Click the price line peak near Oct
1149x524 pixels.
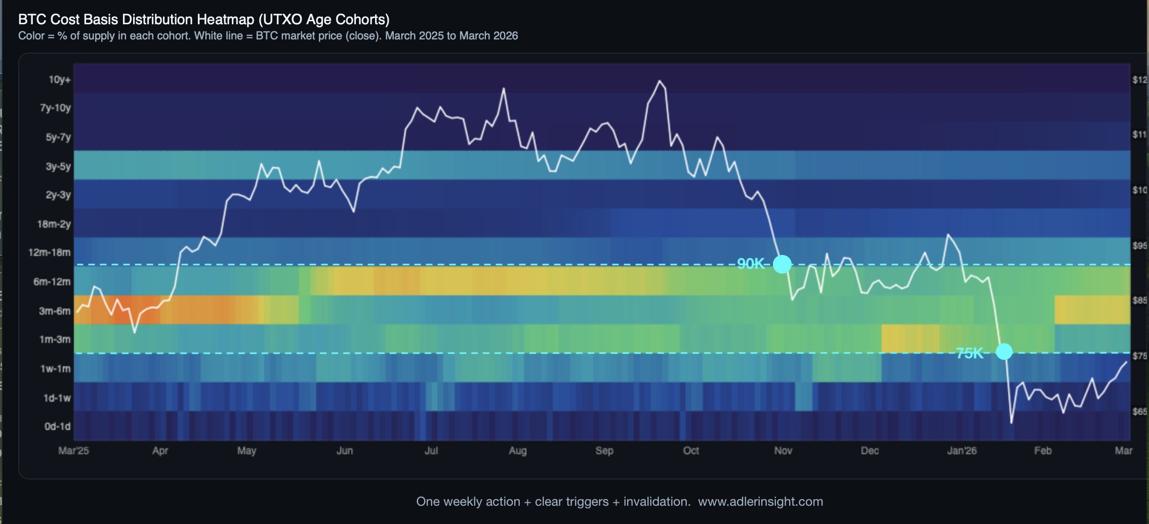[x=659, y=81]
